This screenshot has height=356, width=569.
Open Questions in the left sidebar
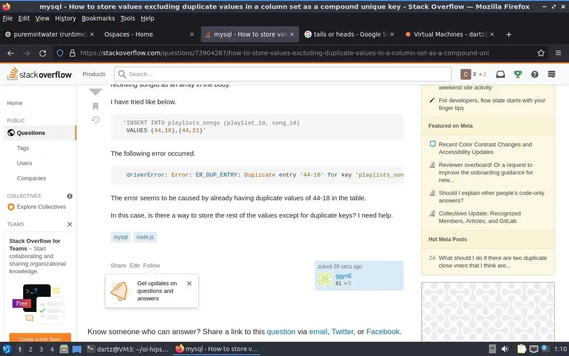coord(40,133)
